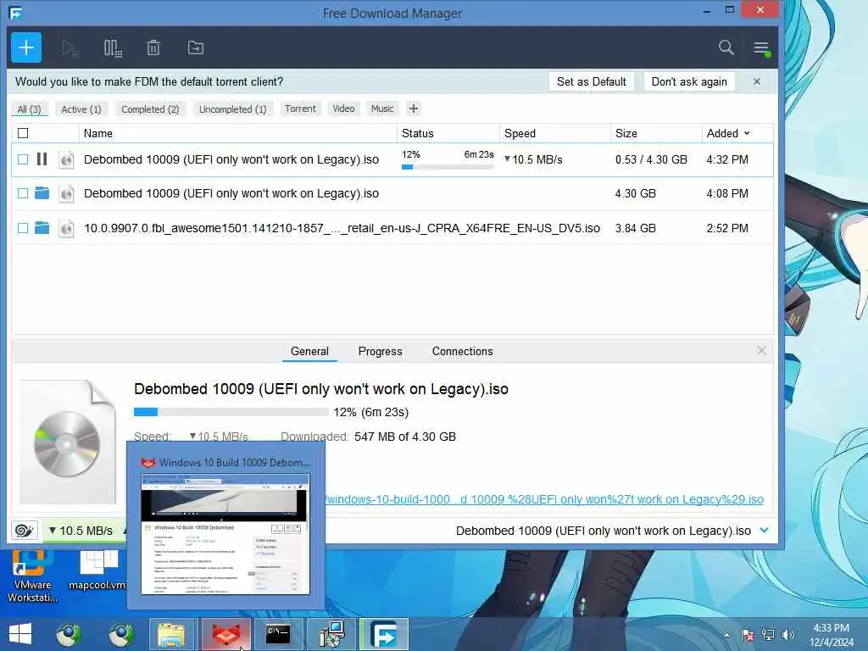Check the 4:08 PM Debombed download checkbox
Screen dimensions: 868x651
coord(23,193)
